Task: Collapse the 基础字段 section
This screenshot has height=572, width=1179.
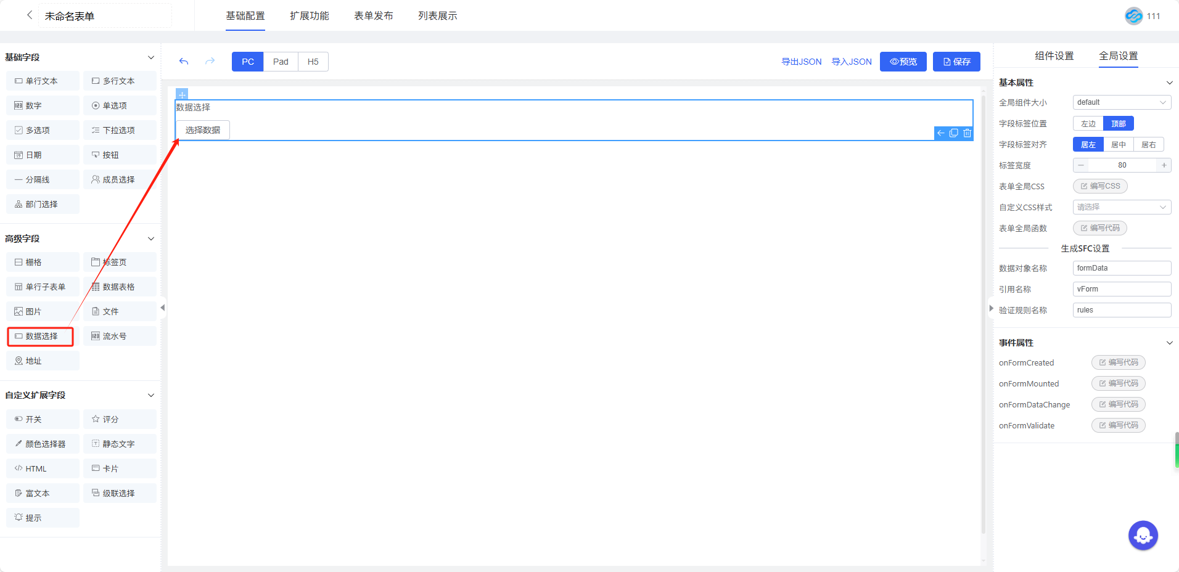Action: [x=151, y=57]
